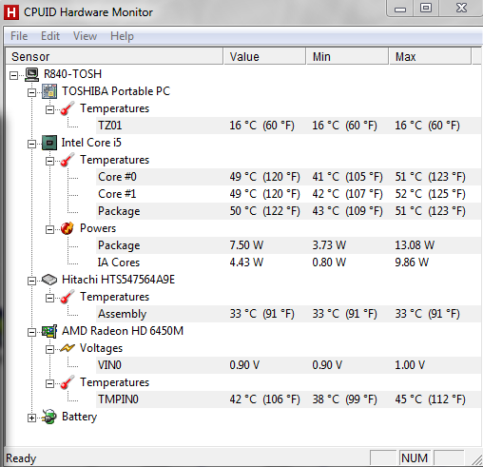Select the TOSHIBA Portable PC label

pos(116,91)
